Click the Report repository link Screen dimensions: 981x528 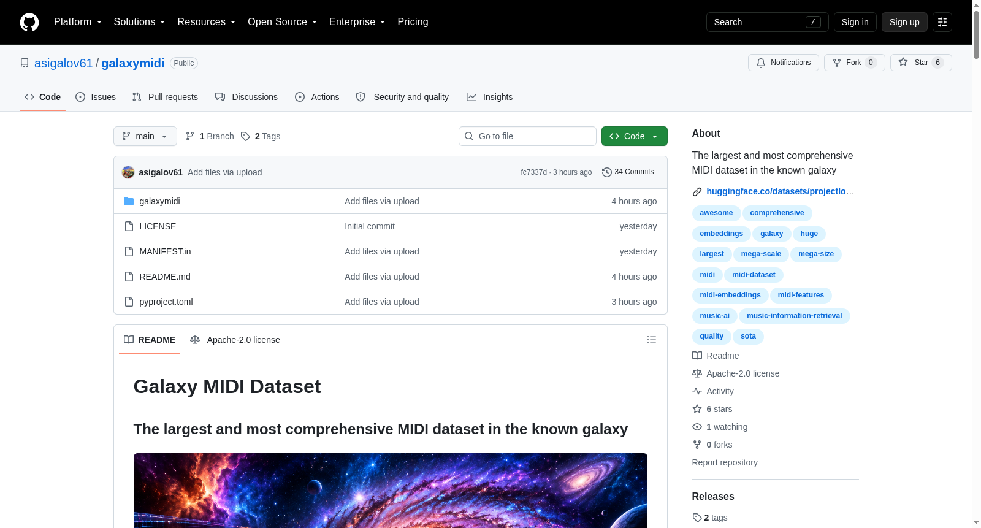click(x=725, y=462)
